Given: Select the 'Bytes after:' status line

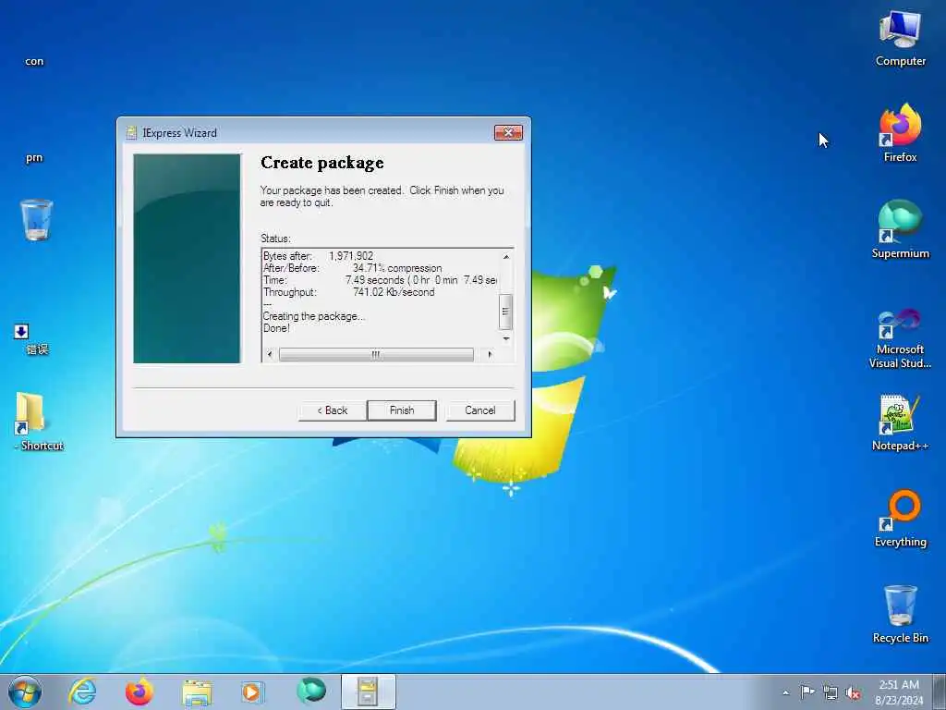Looking at the screenshot, I should (318, 256).
